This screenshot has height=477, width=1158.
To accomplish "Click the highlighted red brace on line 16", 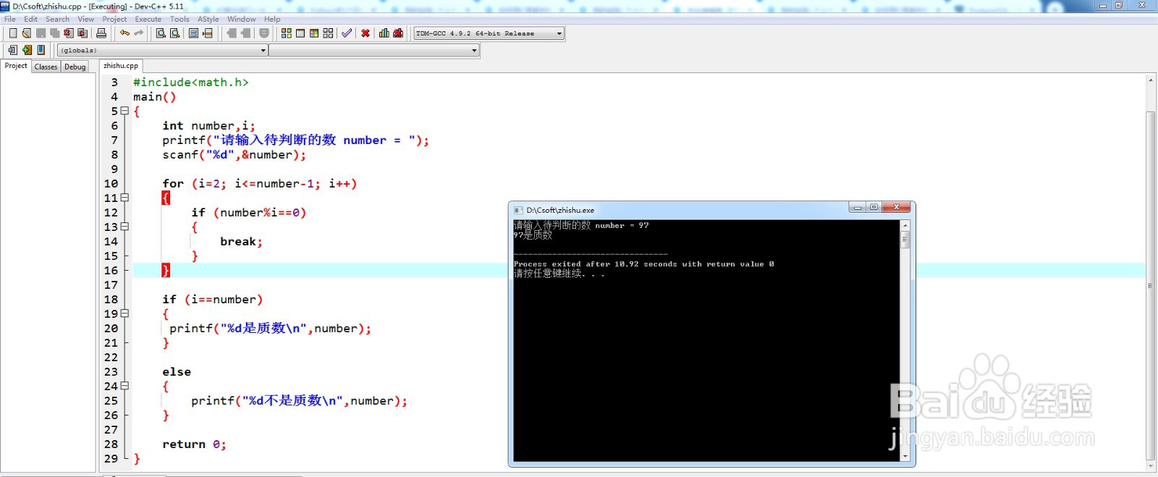I will tap(166, 270).
